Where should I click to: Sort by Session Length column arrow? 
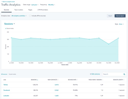(124, 80)
